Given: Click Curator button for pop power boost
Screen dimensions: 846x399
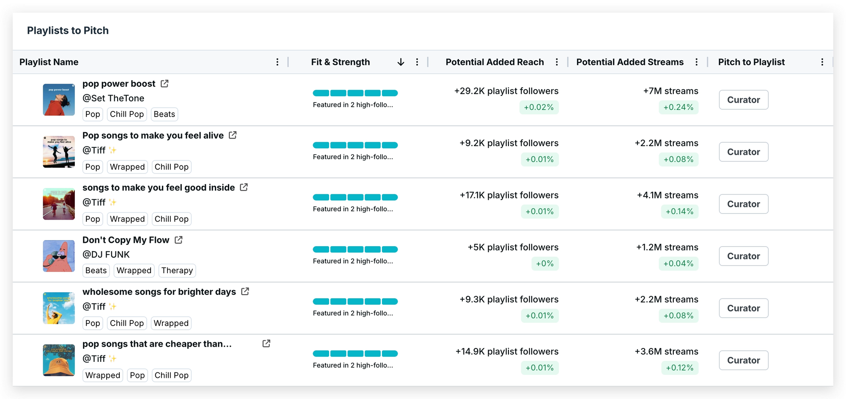Looking at the screenshot, I should pyautogui.click(x=743, y=100).
